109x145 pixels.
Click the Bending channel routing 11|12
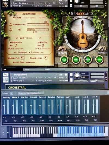51,121
